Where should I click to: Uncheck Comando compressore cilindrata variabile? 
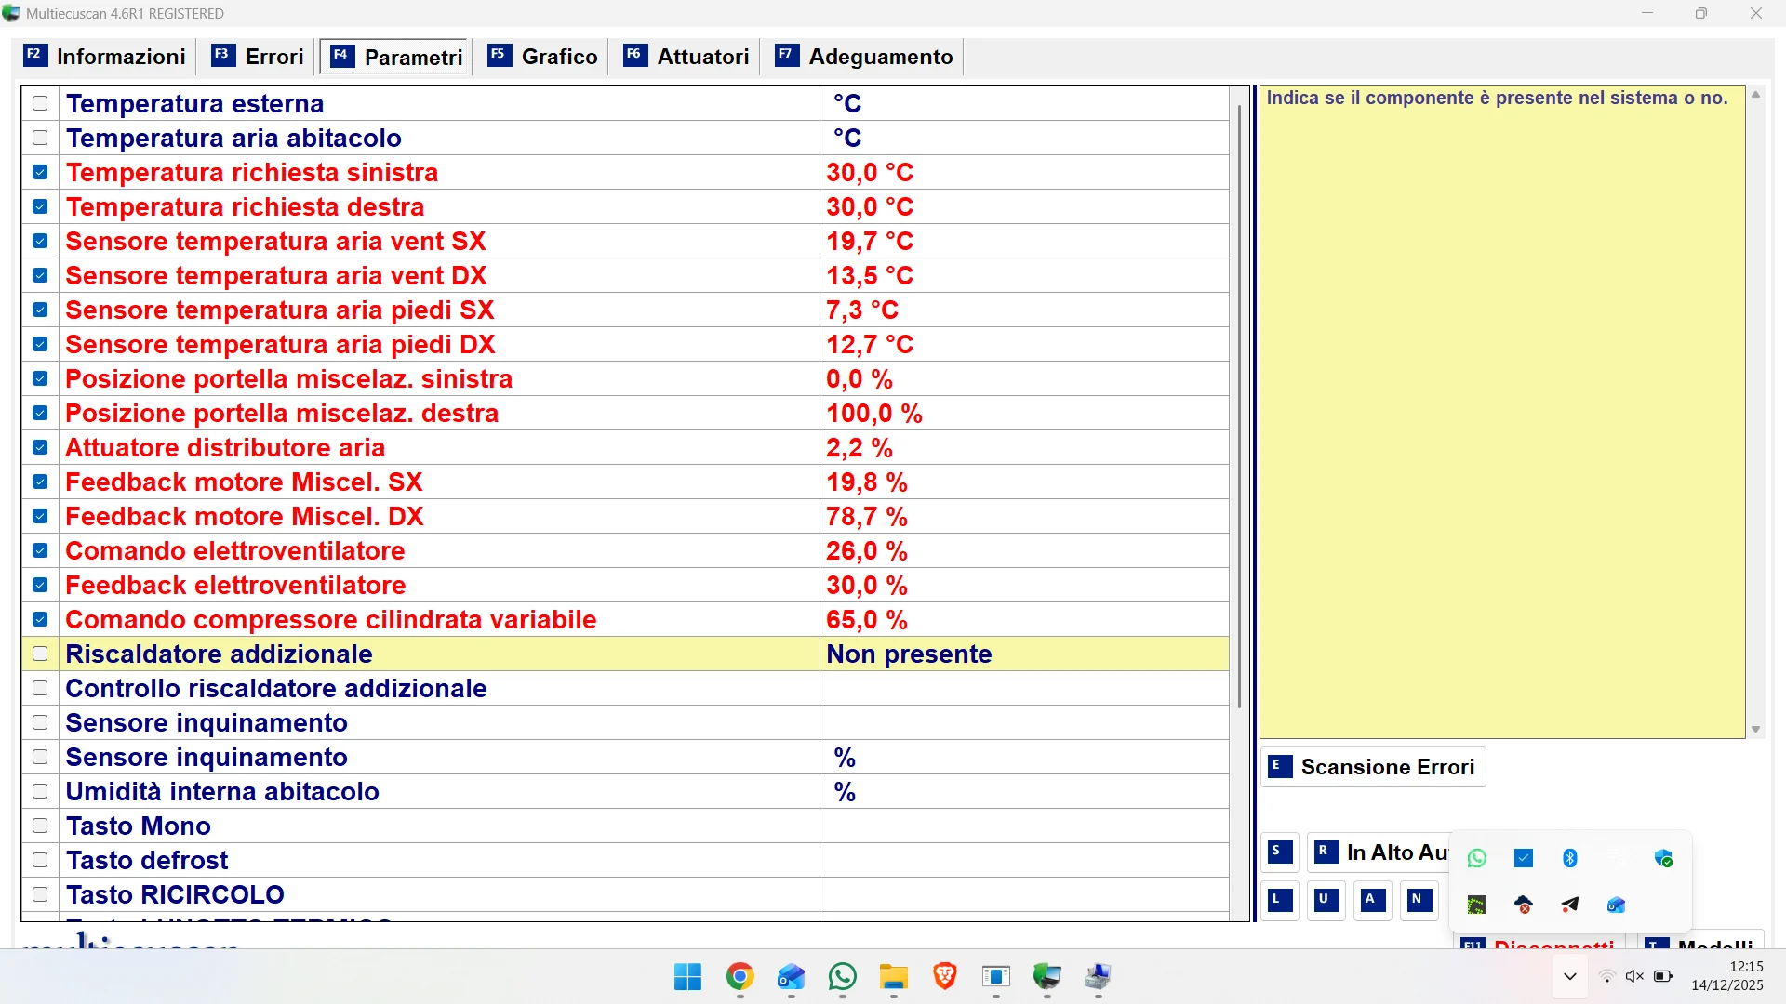pos(40,619)
